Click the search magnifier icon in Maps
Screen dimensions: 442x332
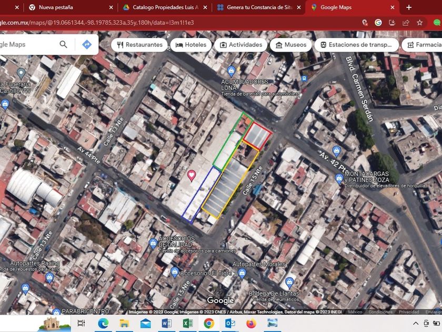pos(63,45)
